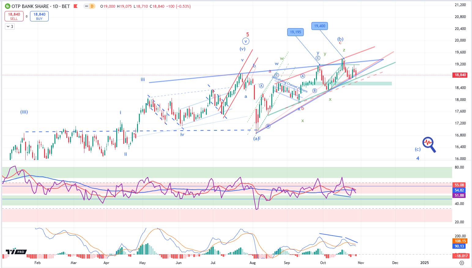Click the 16,000 price scale label

coord(460,159)
